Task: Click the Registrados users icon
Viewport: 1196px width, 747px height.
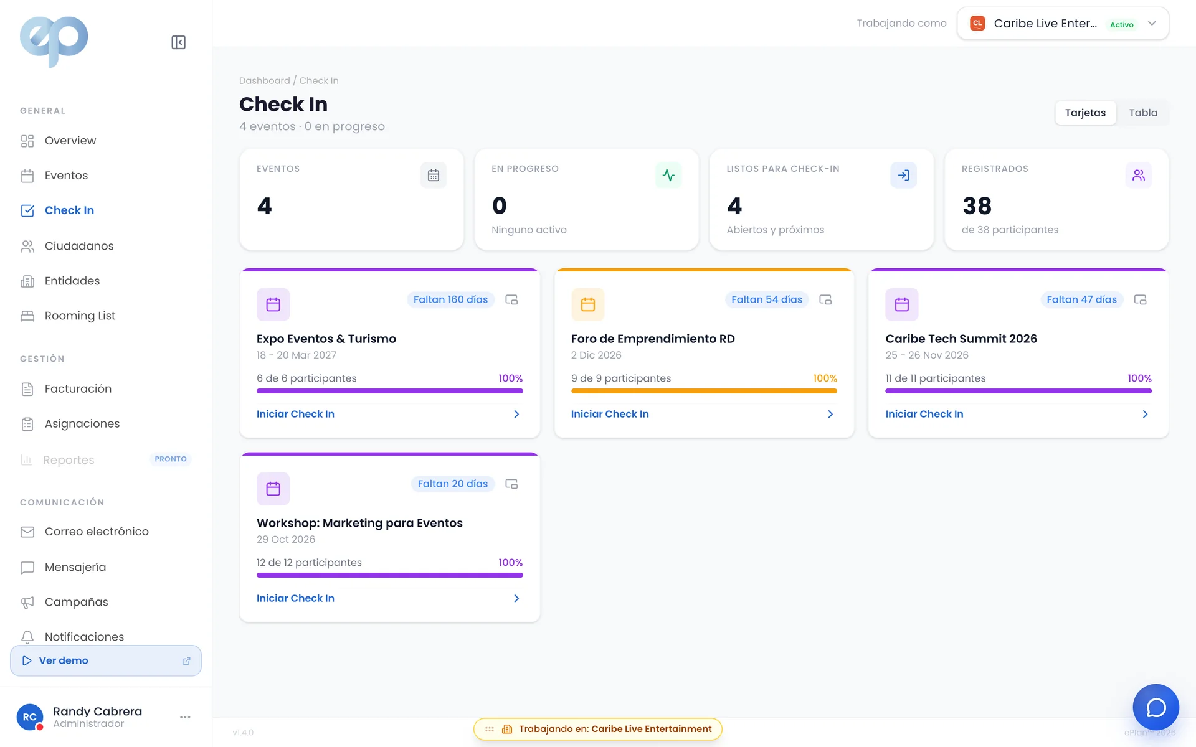Action: (1138, 176)
